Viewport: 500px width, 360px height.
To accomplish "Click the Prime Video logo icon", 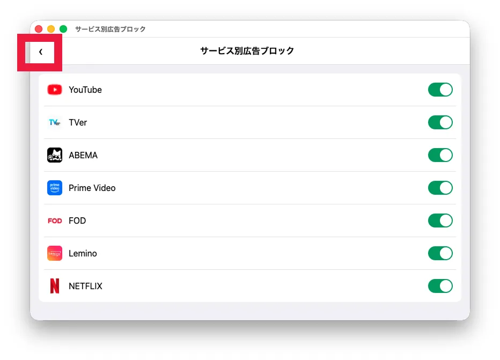I will click(x=55, y=188).
